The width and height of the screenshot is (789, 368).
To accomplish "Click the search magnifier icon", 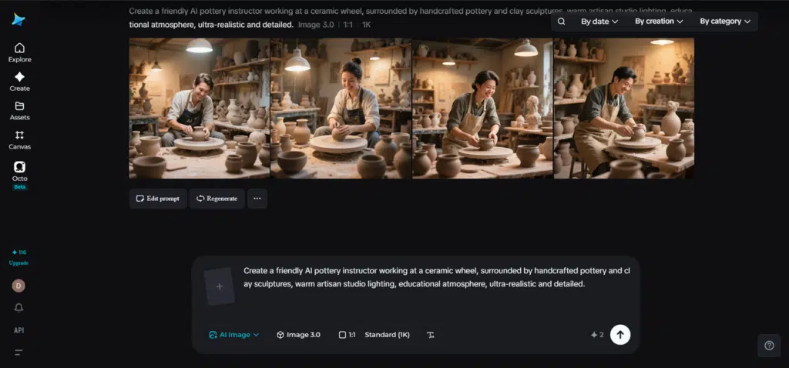I will (x=562, y=22).
